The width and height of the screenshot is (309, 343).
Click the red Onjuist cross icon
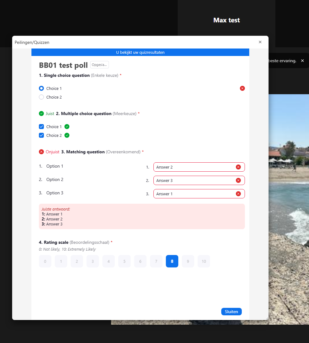pyautogui.click(x=41, y=152)
